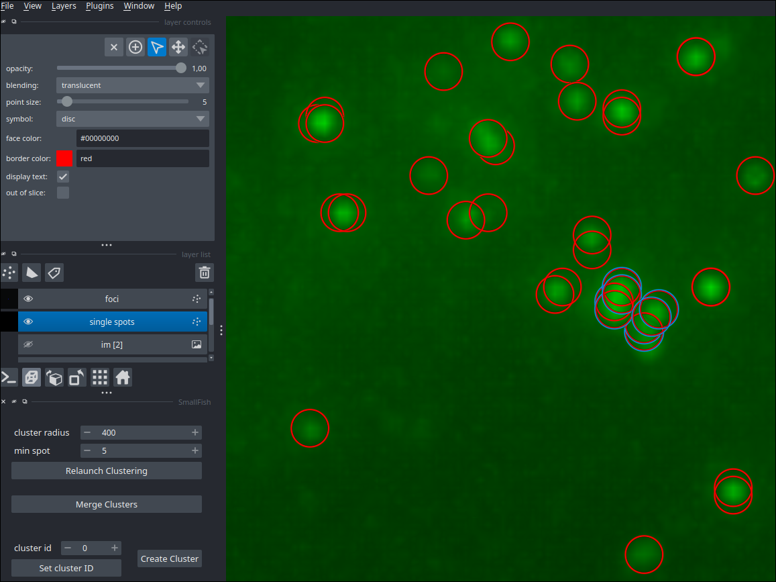Click the point size slider handle
This screenshot has height=582, width=776.
(x=67, y=101)
